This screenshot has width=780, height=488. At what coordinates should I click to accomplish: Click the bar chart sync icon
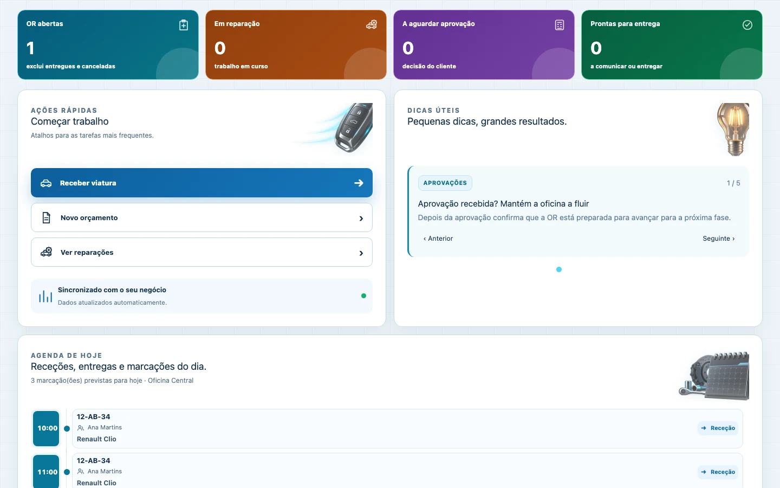coord(45,296)
